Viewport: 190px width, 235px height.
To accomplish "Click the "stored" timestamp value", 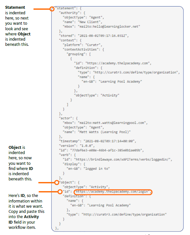I will point(102,36).
